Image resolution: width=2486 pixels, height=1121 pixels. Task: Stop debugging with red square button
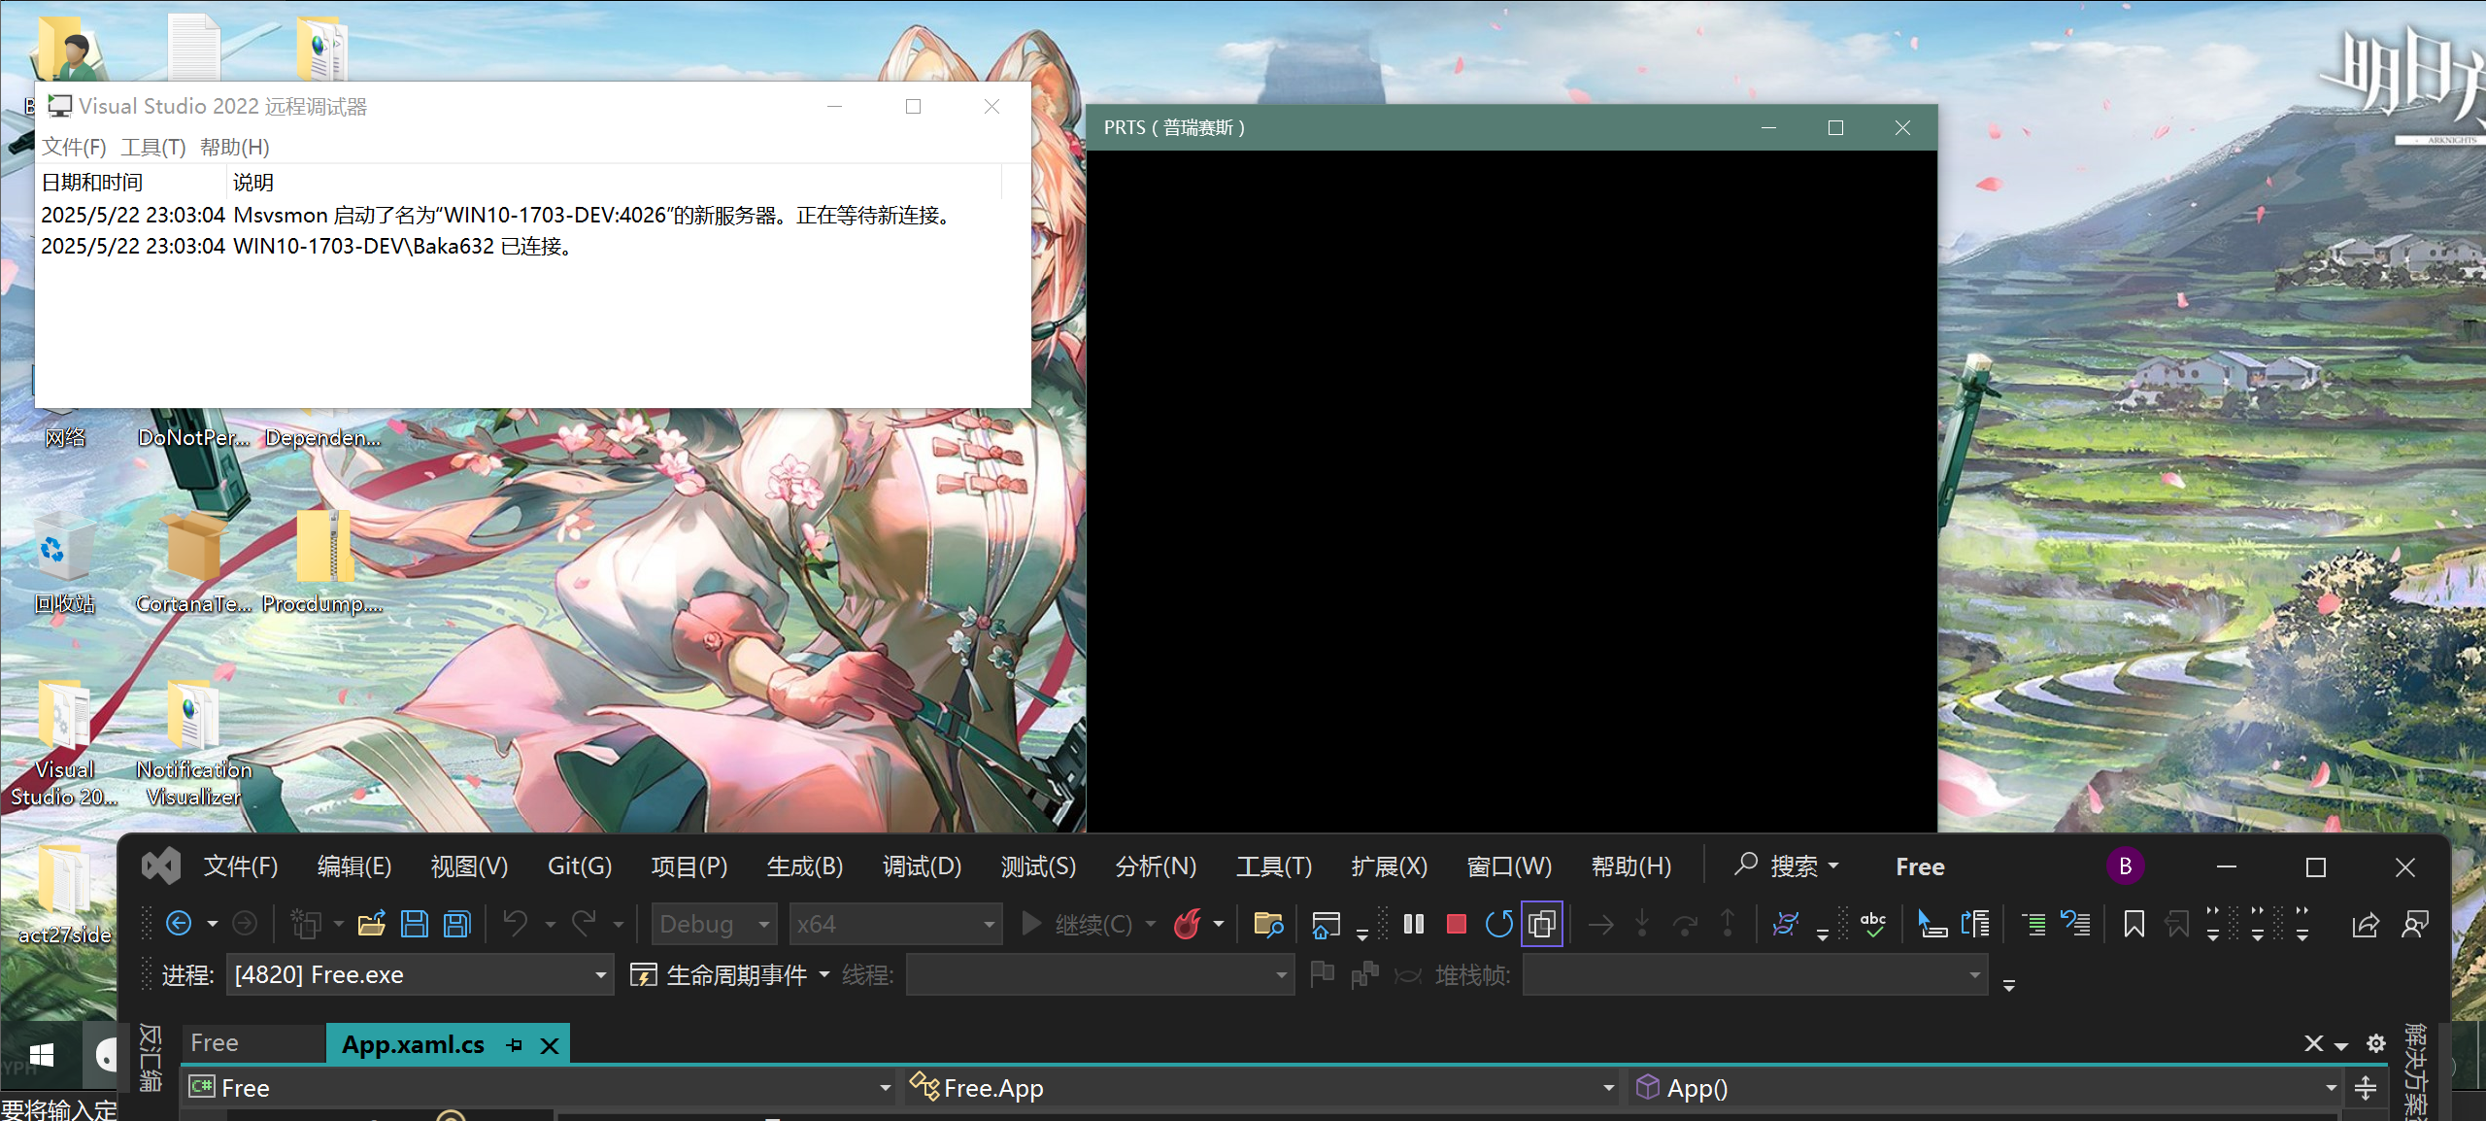coord(1456,924)
